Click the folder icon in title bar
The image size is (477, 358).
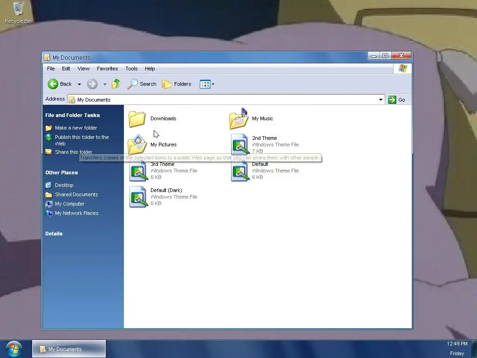pos(47,57)
